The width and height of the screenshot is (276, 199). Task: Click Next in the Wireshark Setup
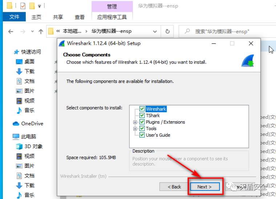tap(205, 187)
